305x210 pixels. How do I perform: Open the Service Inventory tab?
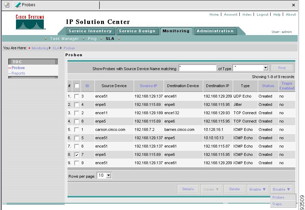(90, 31)
